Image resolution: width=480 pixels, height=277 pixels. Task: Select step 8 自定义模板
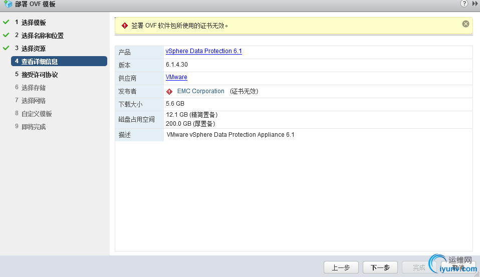tap(34, 114)
